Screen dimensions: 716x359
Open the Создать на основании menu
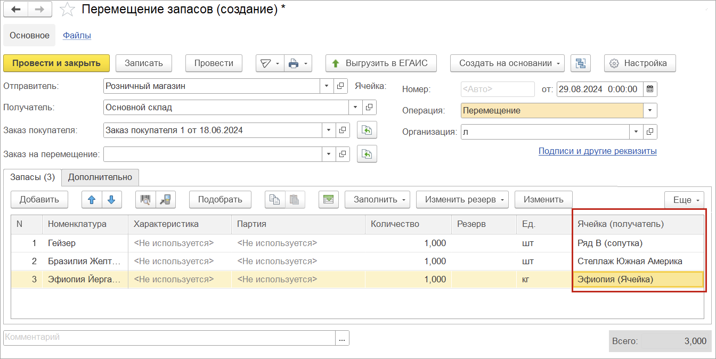point(507,63)
